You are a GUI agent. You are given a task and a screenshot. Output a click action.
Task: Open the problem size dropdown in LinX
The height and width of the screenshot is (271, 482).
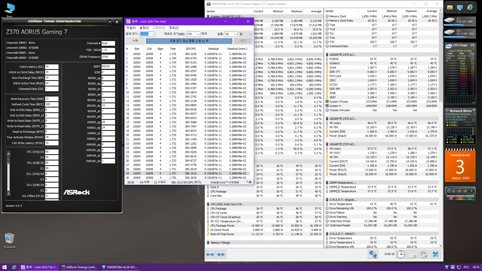[152, 34]
